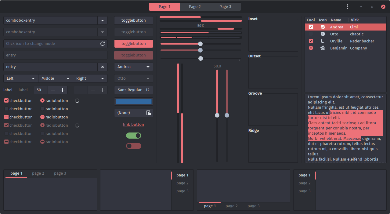Click Cimi in the Andrea row
Viewport: 390px width, 214px height.
[x=354, y=27]
